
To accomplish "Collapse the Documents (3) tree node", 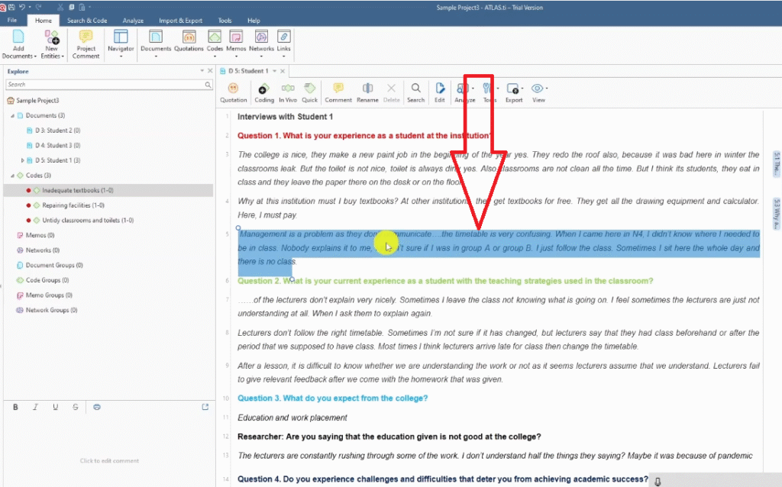I will click(x=12, y=115).
